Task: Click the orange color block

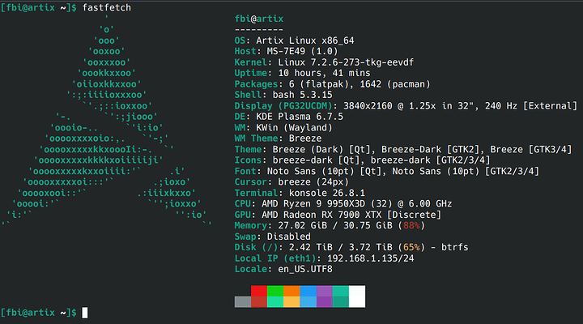Action: pos(291,291)
